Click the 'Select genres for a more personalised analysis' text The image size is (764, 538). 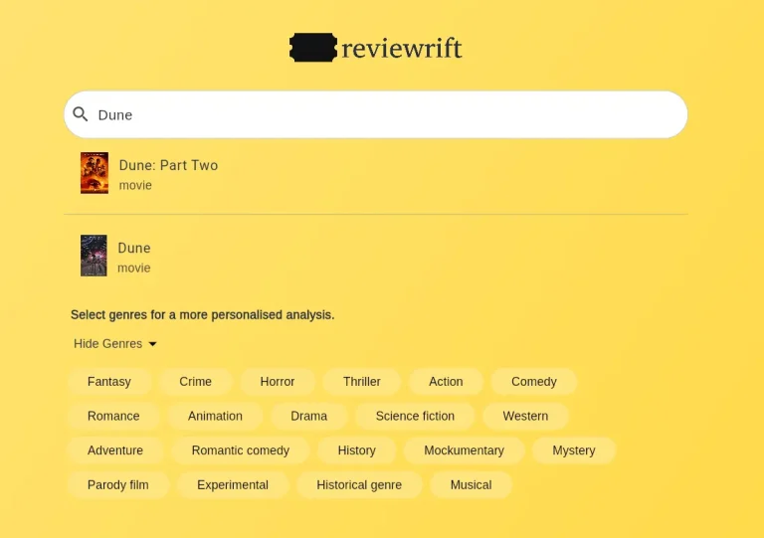coord(203,315)
